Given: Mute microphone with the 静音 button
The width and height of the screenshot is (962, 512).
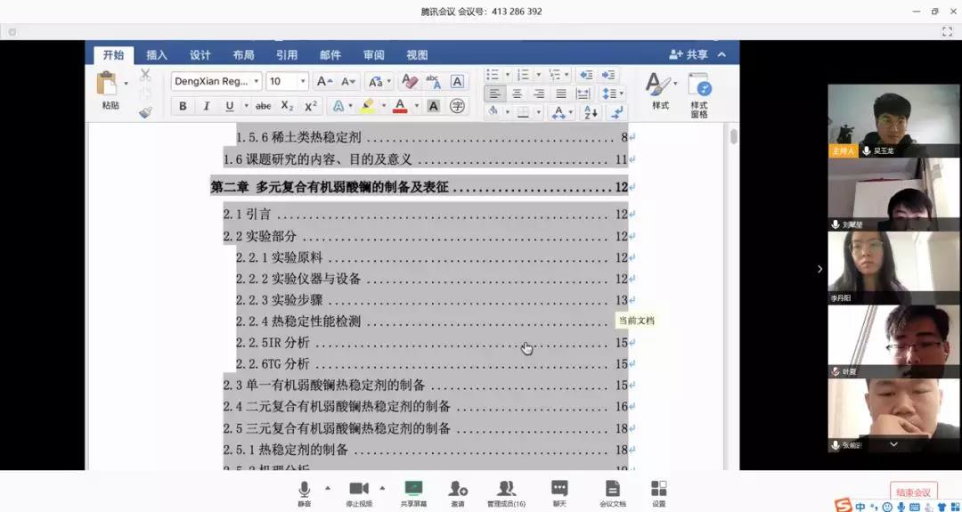Looking at the screenshot, I should [305, 492].
